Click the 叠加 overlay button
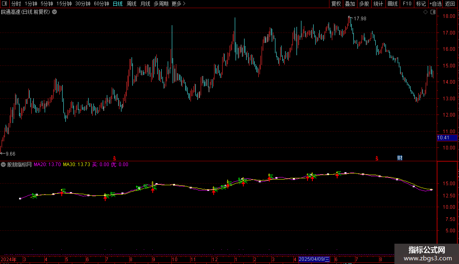Viewport: 459px width, 264px height. click(350, 4)
